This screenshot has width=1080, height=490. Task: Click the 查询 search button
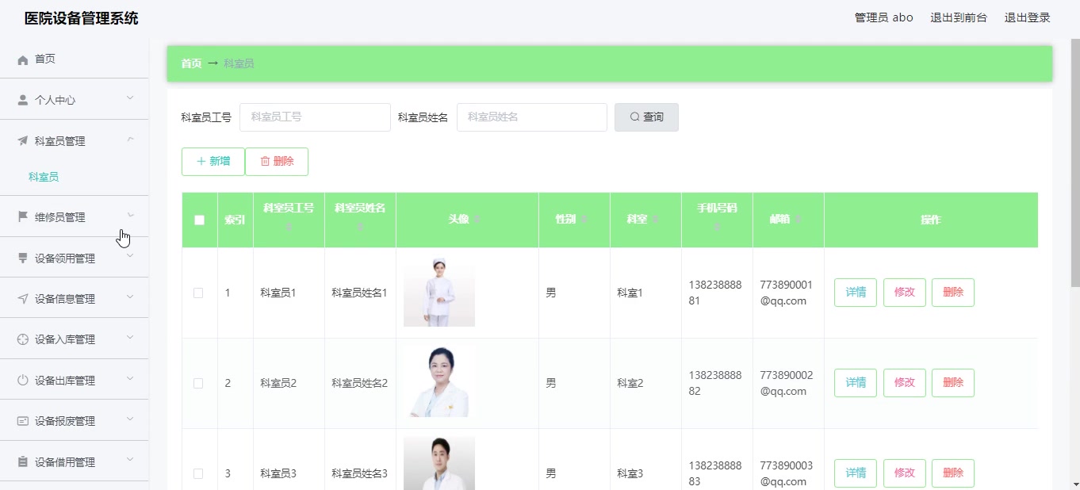646,117
